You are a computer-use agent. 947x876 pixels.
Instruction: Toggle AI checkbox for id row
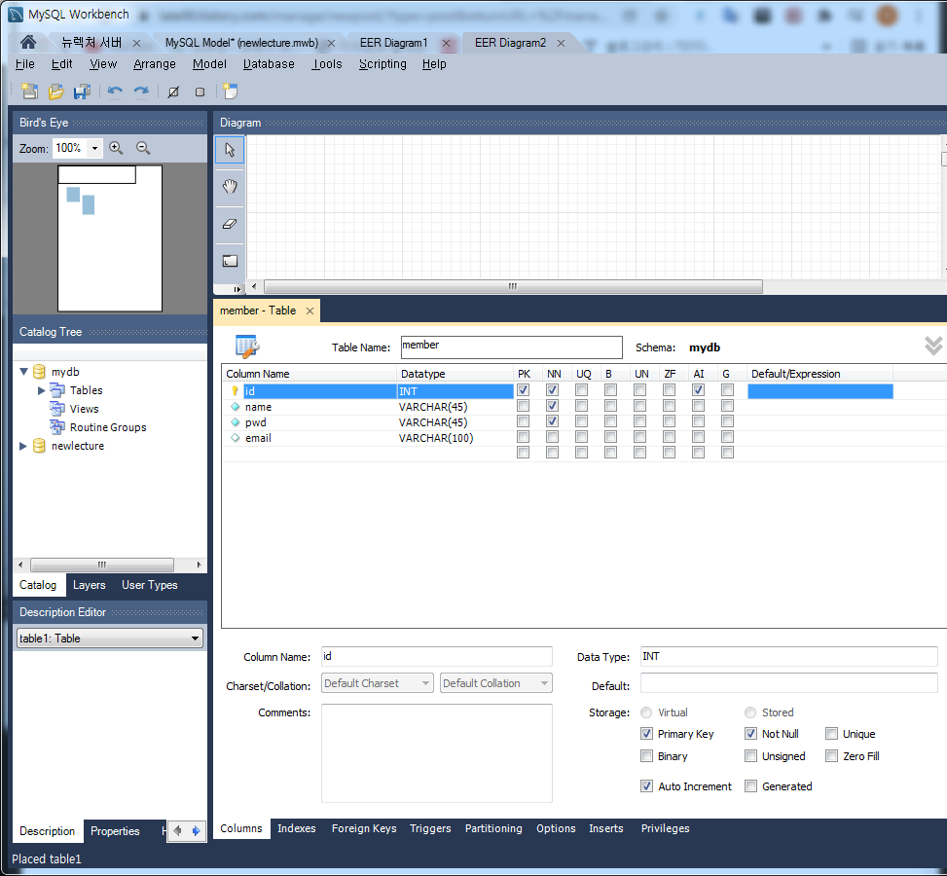pyautogui.click(x=698, y=390)
